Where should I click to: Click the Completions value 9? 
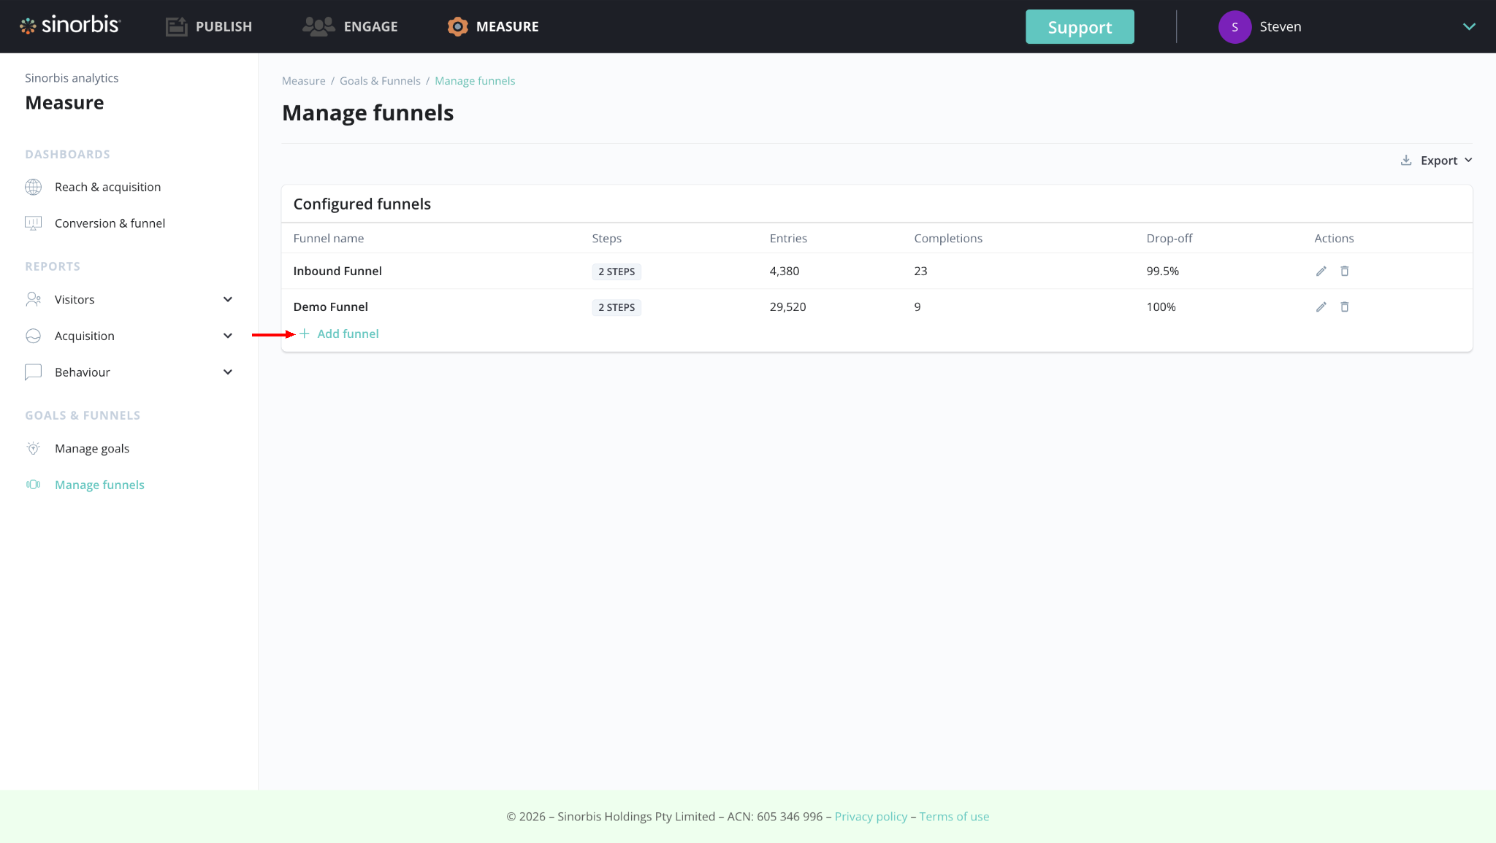(917, 307)
